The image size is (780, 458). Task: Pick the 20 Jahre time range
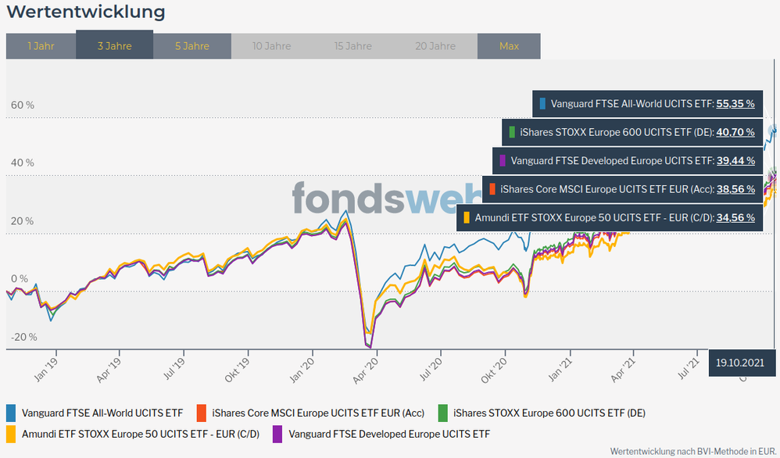[437, 46]
